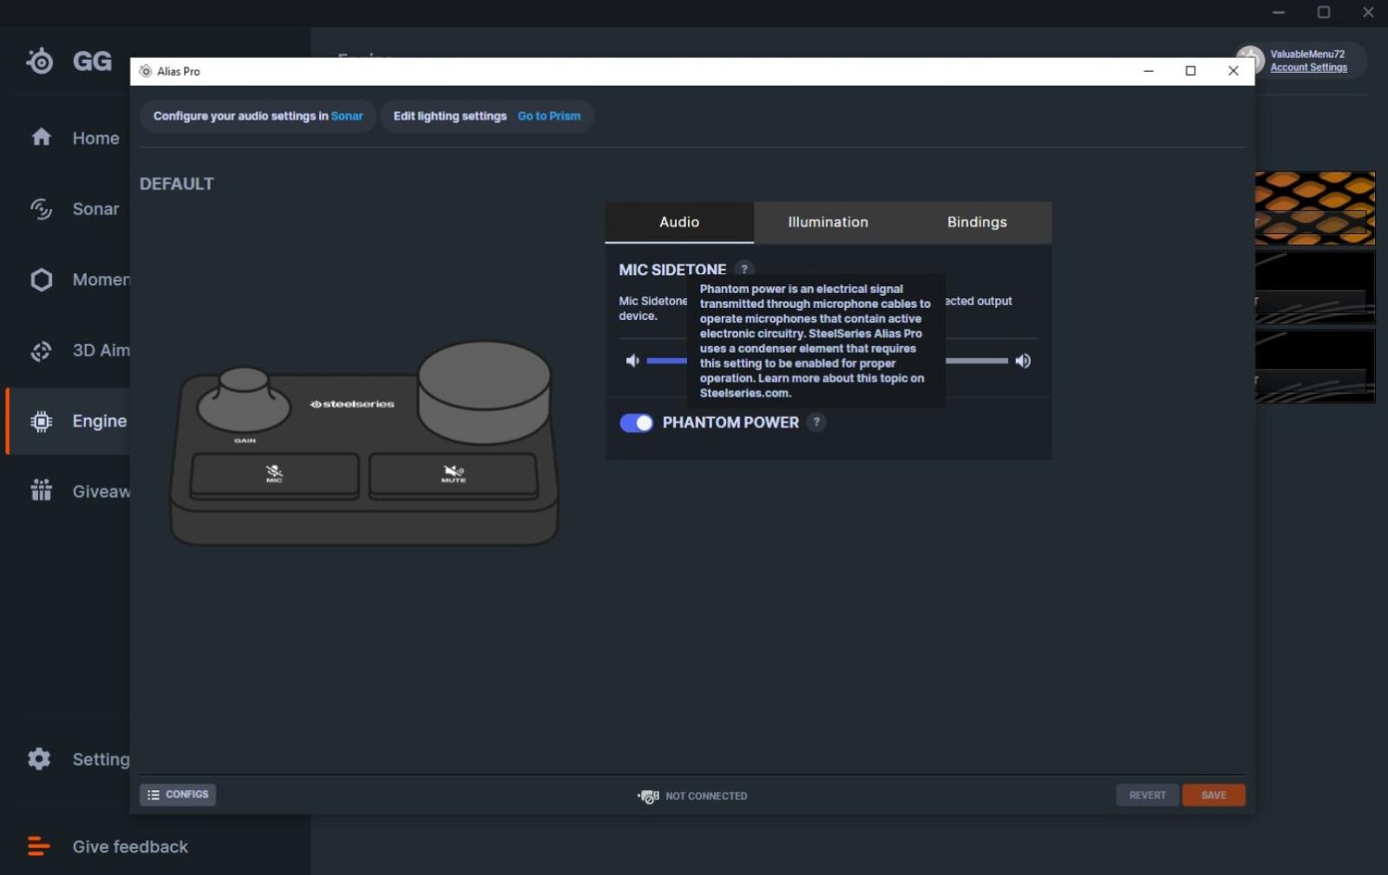This screenshot has height=875, width=1388.
Task: Follow the Go to Prism link
Action: tap(548, 116)
